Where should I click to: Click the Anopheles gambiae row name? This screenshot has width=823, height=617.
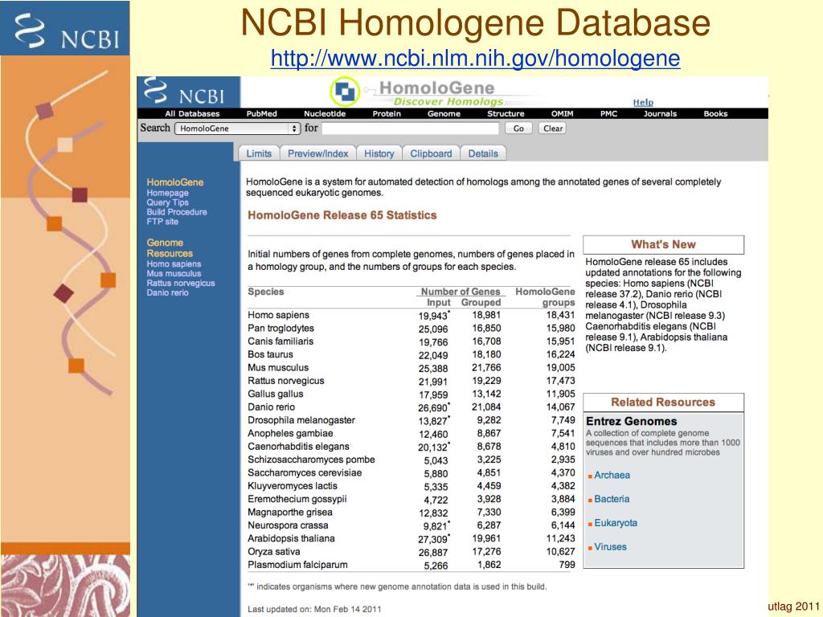click(x=290, y=433)
